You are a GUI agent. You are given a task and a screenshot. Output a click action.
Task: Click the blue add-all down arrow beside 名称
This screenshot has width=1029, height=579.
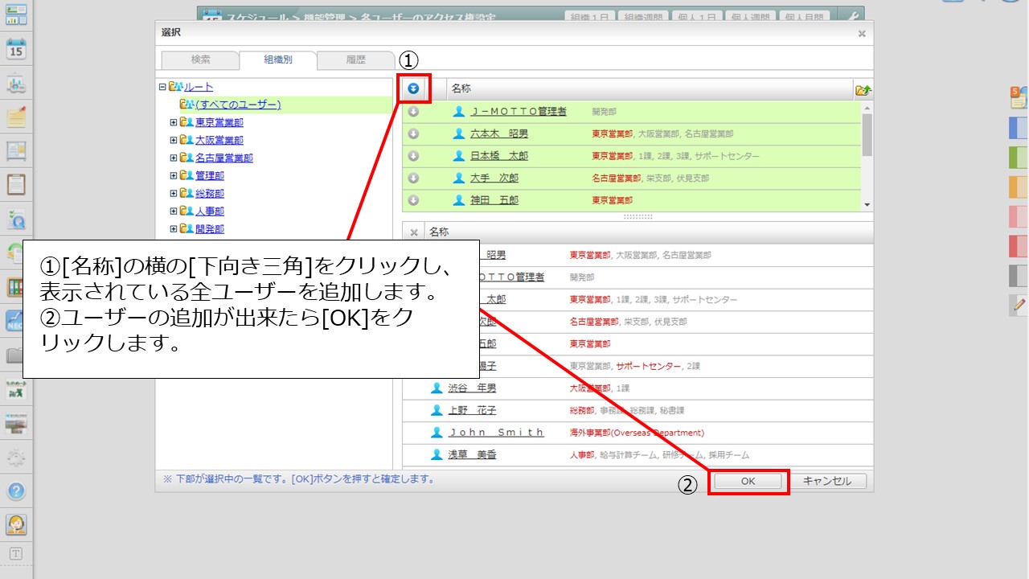click(414, 88)
